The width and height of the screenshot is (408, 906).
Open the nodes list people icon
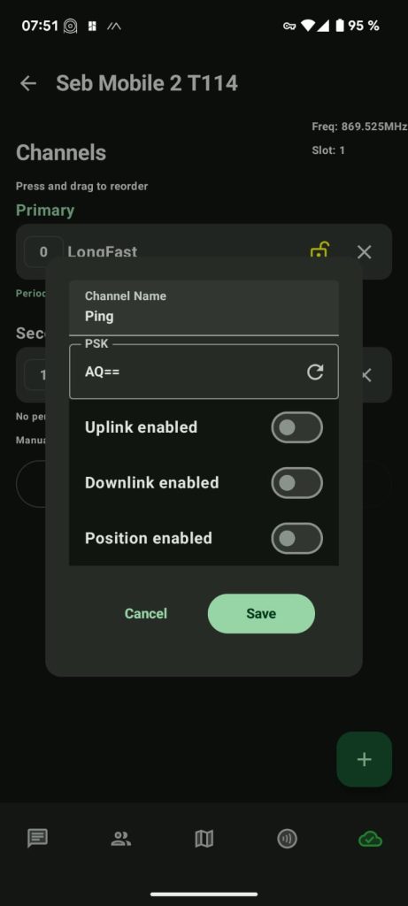click(120, 839)
